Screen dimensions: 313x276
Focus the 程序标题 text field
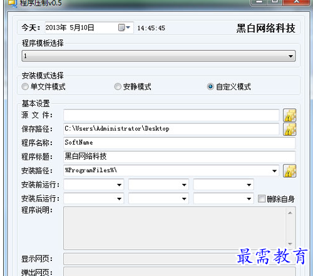pos(180,156)
